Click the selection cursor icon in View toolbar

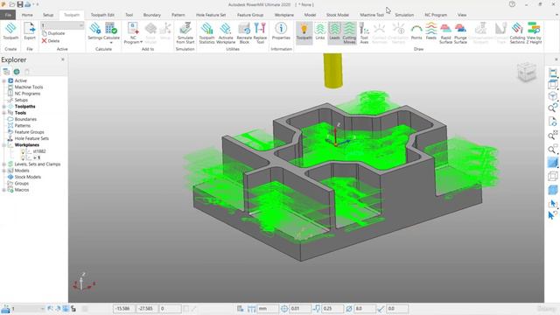(x=552, y=204)
